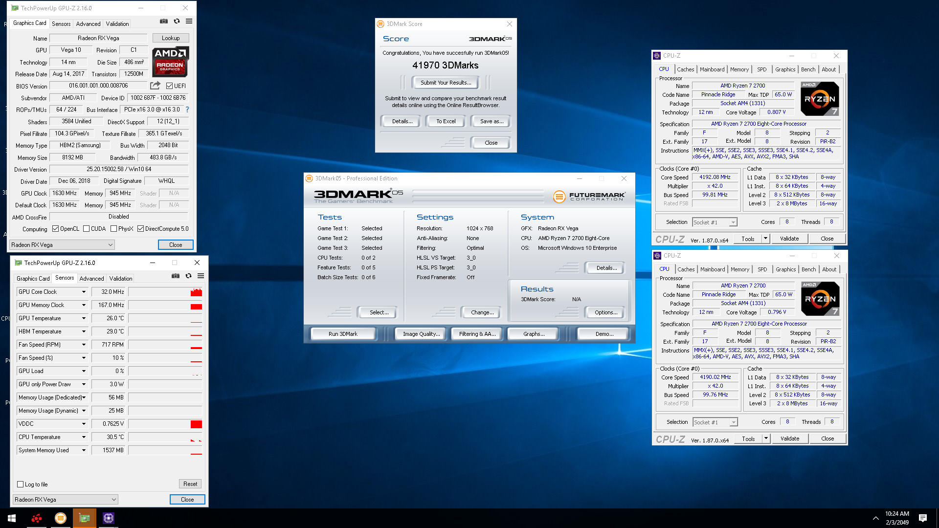
Task: Click the Reset button in Sensors window
Action: click(x=190, y=484)
